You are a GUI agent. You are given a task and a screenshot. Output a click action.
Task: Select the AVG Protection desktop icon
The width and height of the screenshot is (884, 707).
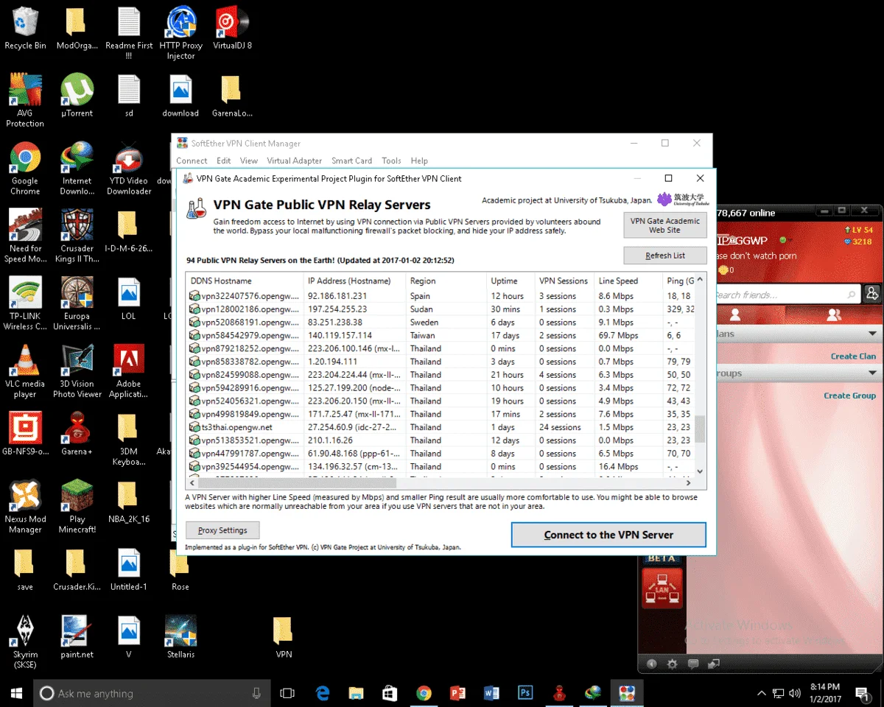tap(25, 101)
